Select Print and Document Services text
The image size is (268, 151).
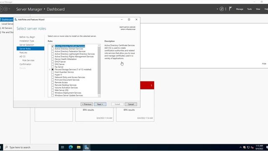tap(67, 80)
